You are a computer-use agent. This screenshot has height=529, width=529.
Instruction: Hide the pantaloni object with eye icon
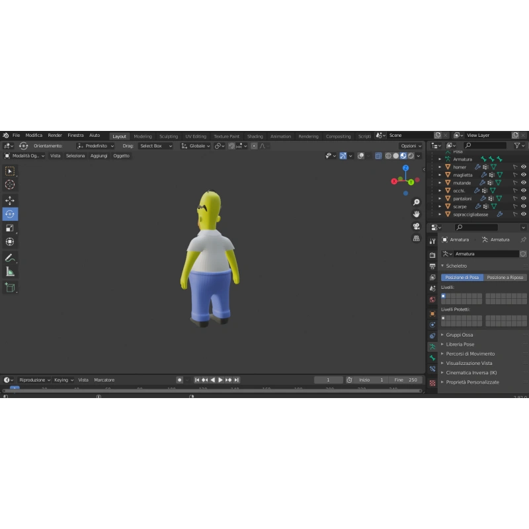click(523, 199)
